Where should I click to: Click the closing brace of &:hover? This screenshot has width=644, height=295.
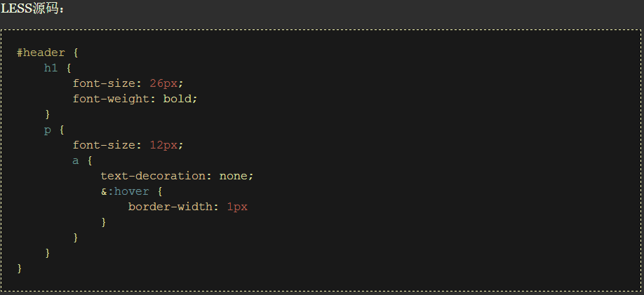coord(104,222)
